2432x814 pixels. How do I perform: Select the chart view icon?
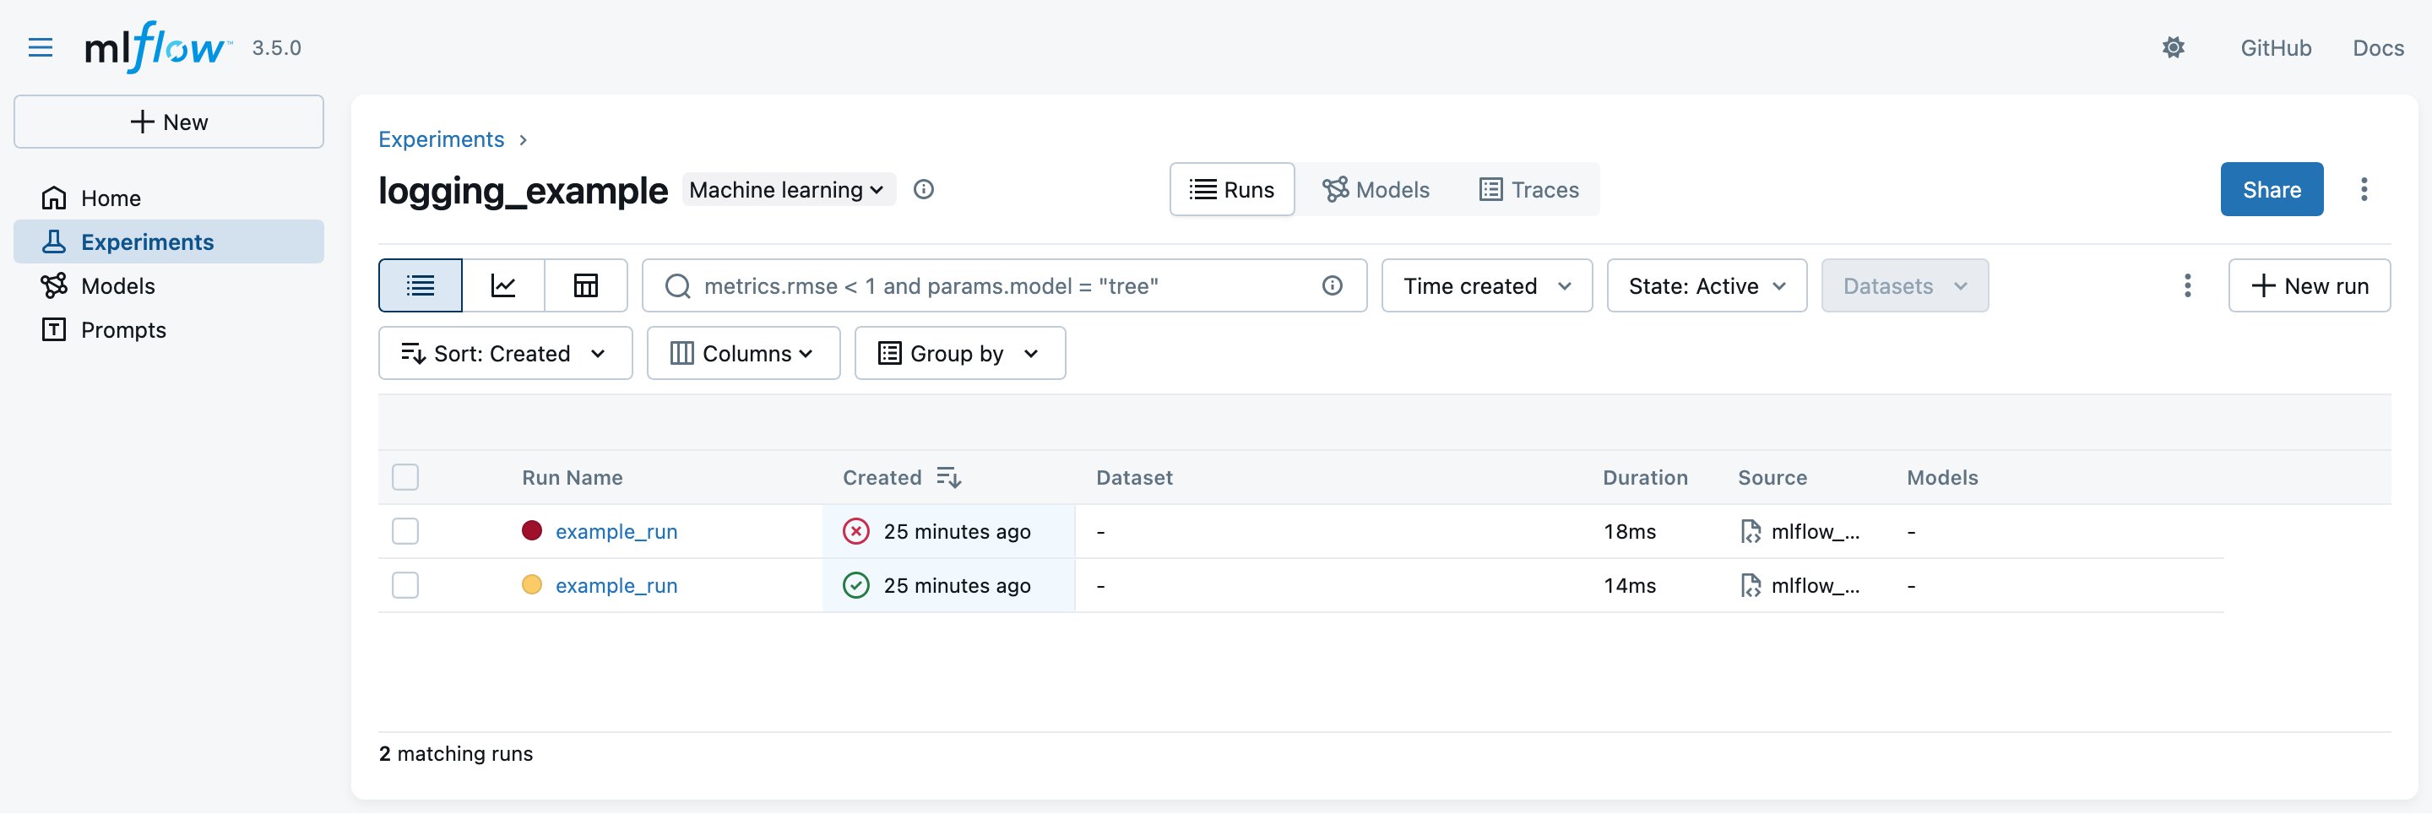(503, 285)
